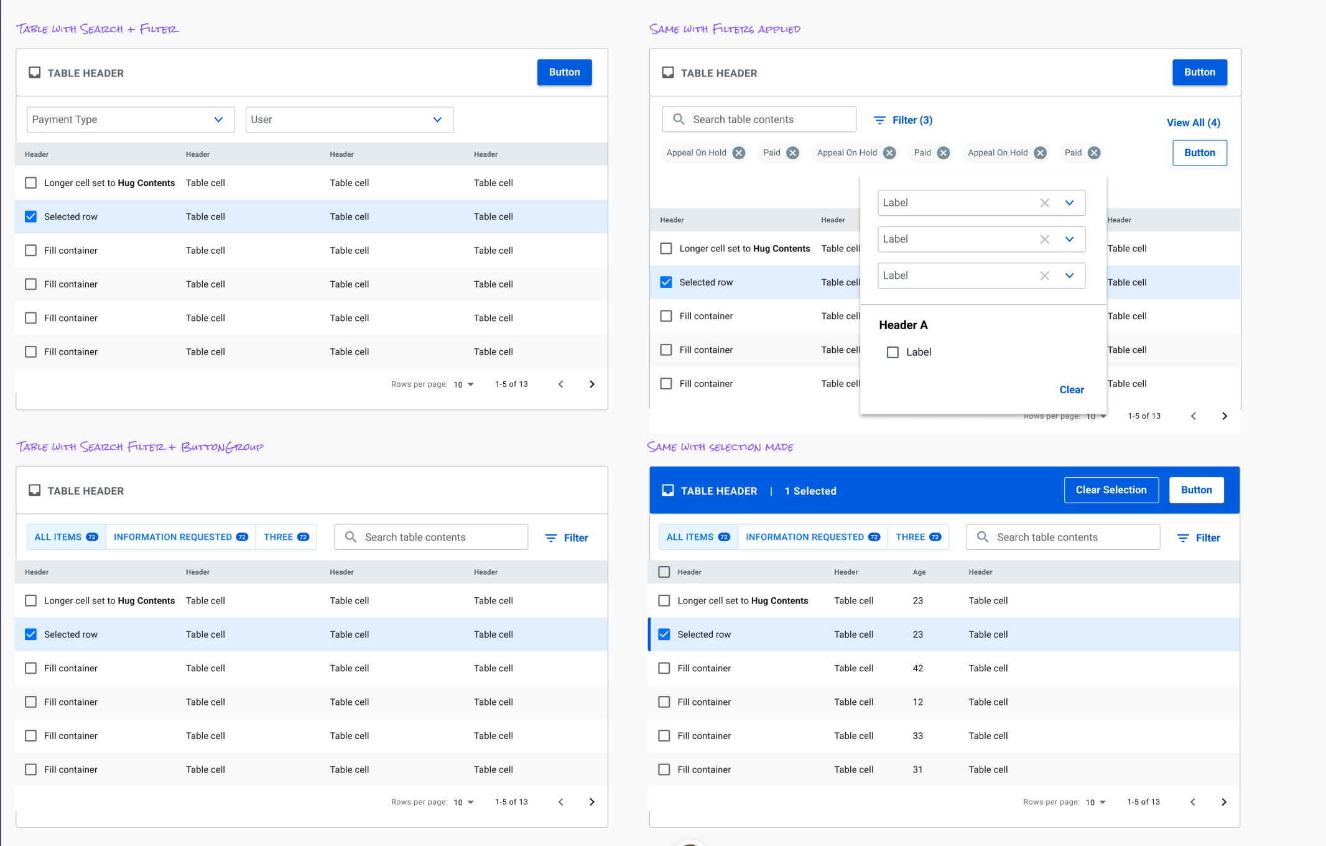1326x846 pixels.
Task: Click the Search table contents field beside Filter (3)
Action: coord(759,119)
